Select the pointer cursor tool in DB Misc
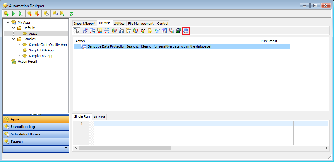This screenshot has width=334, height=162. coord(77,31)
